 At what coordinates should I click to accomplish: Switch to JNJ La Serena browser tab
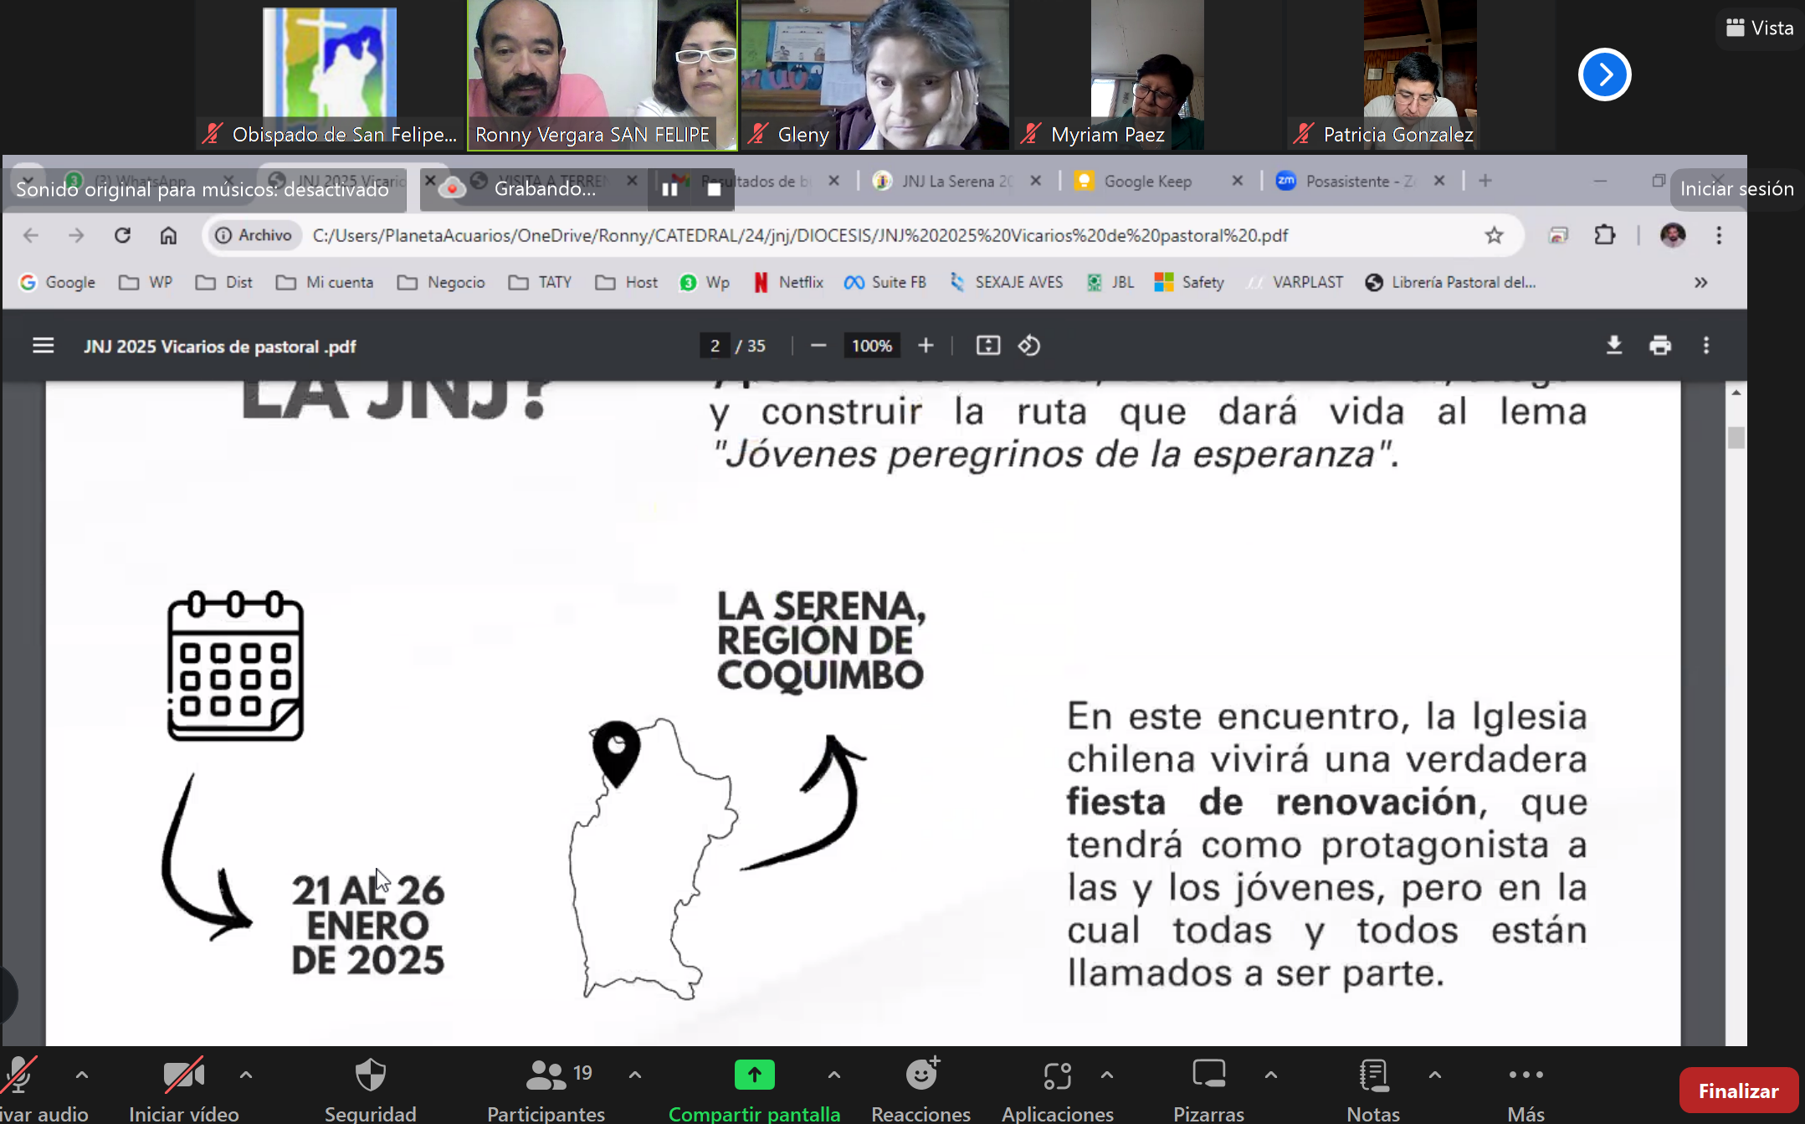(x=956, y=181)
